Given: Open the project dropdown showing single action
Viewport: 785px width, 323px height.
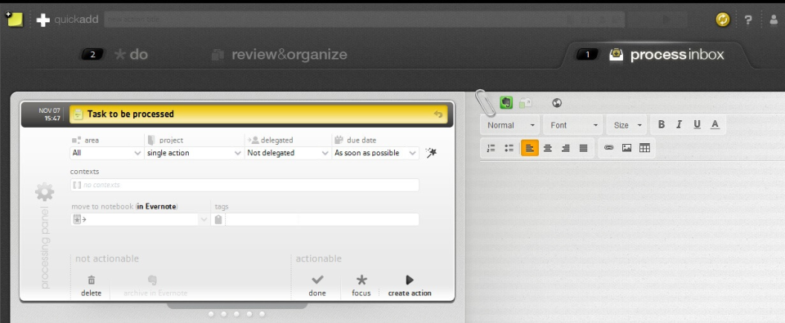Looking at the screenshot, I should pos(195,153).
